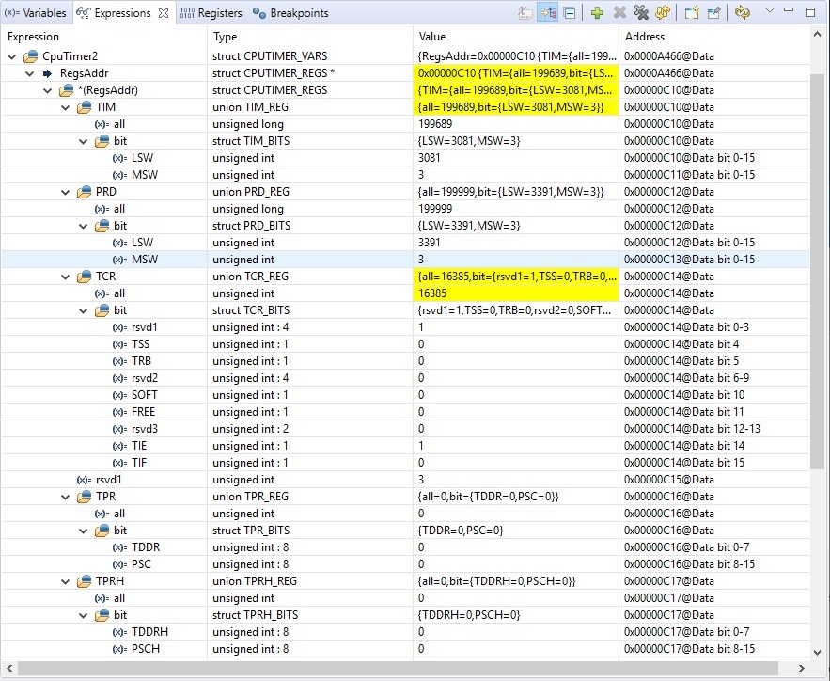Image resolution: width=830 pixels, height=681 pixels.
Task: Switch to the Variables tab
Action: (36, 13)
